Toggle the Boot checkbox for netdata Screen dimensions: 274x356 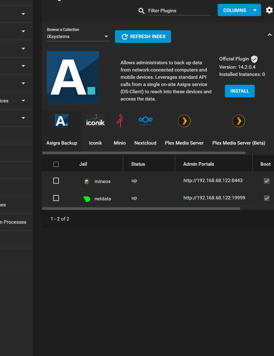pos(267,198)
